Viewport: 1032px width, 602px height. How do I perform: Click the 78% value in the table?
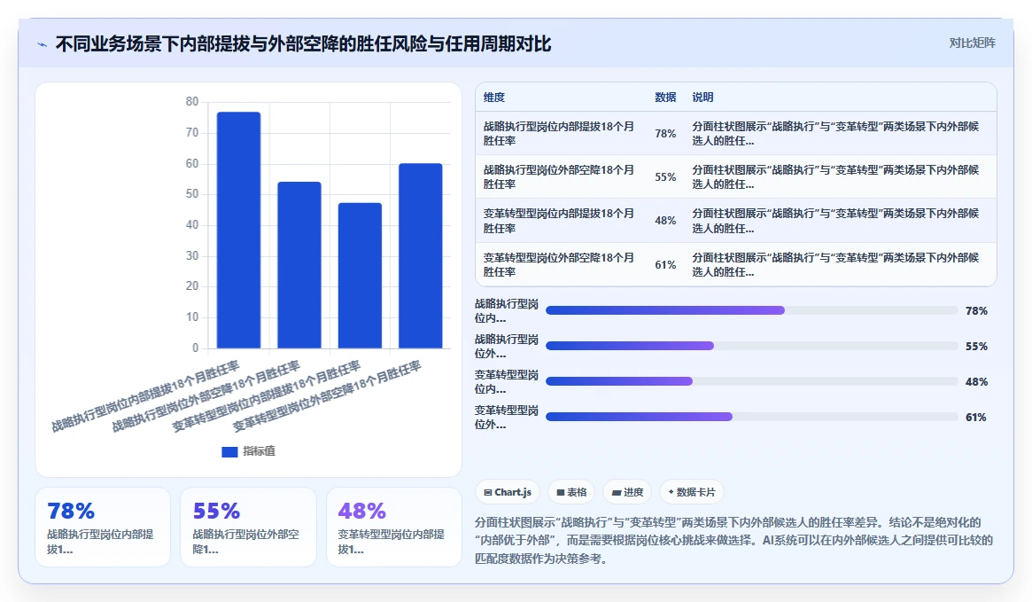pos(665,134)
